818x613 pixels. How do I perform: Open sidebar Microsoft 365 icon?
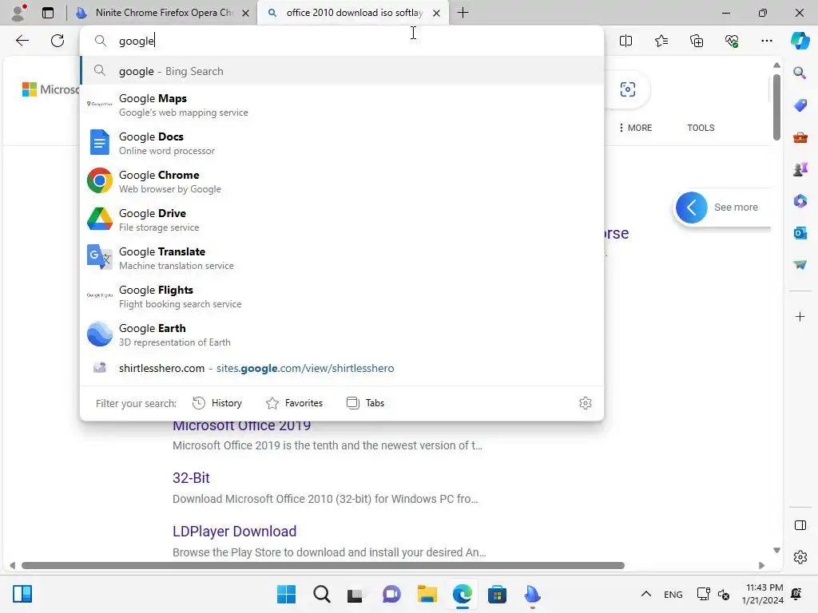pyautogui.click(x=800, y=200)
